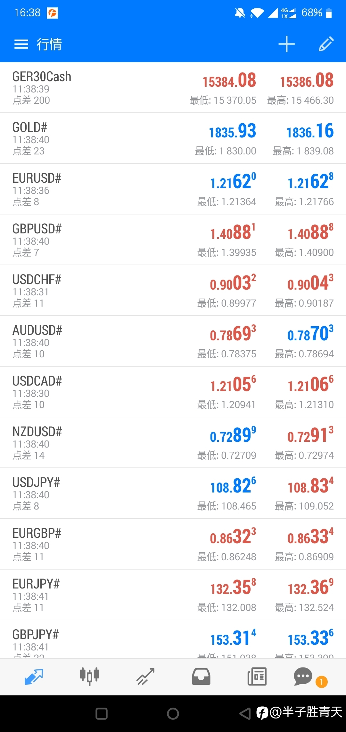The width and height of the screenshot is (346, 732).
Task: Tap the 行情 page title
Action: 49,44
